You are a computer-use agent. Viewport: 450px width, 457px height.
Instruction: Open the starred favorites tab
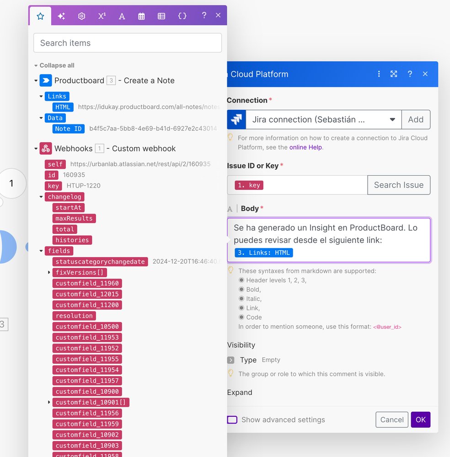tap(40, 16)
